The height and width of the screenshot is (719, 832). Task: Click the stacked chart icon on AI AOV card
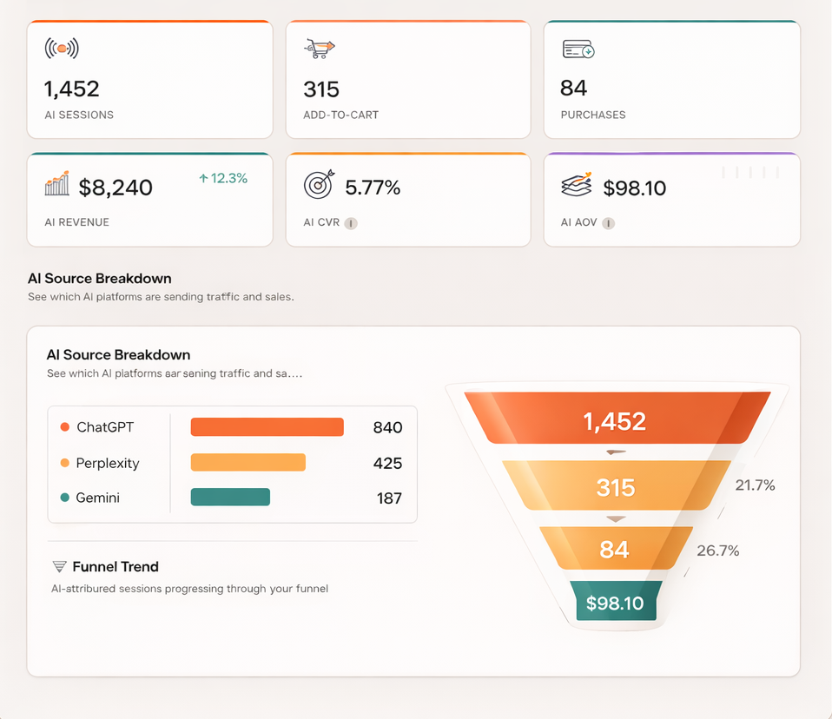578,184
